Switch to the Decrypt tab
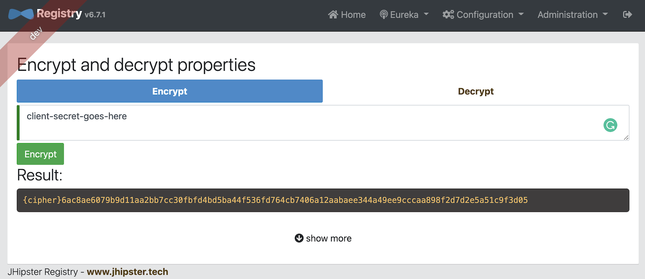This screenshot has height=279, width=645. pyautogui.click(x=476, y=92)
